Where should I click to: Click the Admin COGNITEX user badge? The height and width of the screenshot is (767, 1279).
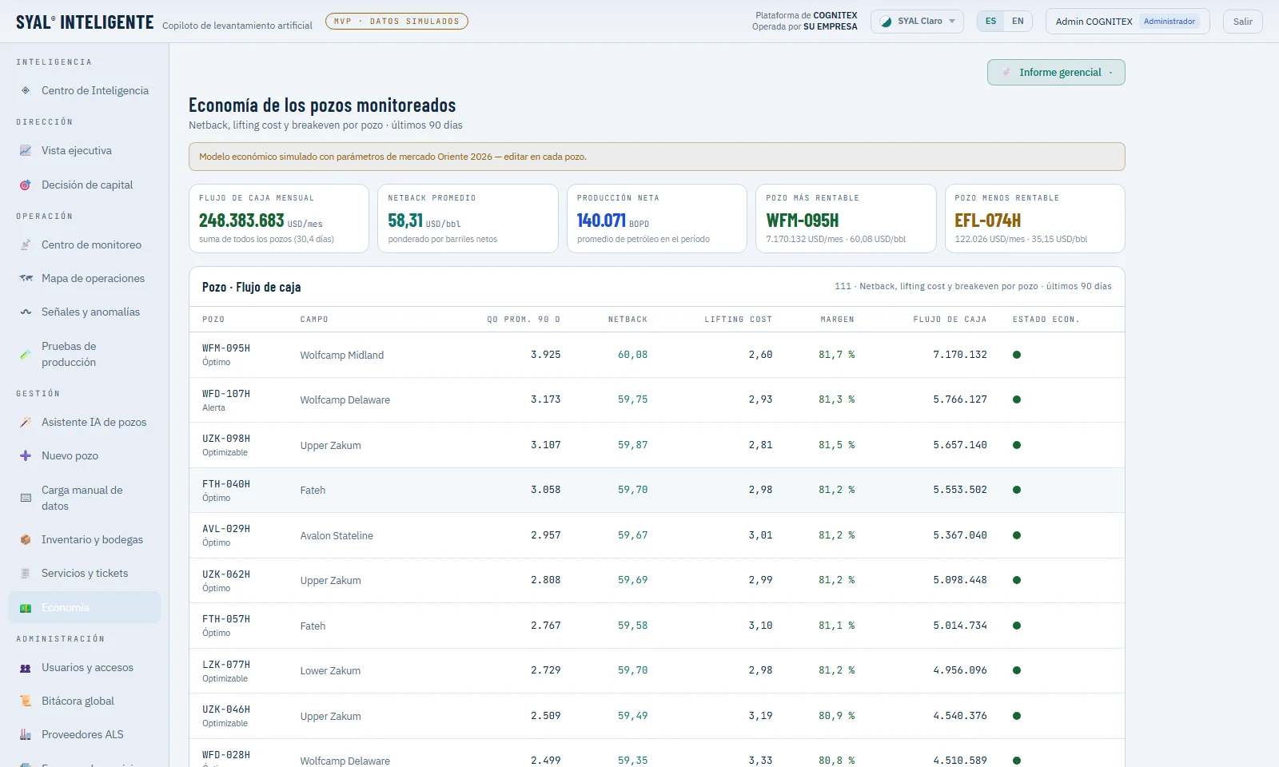[x=1127, y=22]
